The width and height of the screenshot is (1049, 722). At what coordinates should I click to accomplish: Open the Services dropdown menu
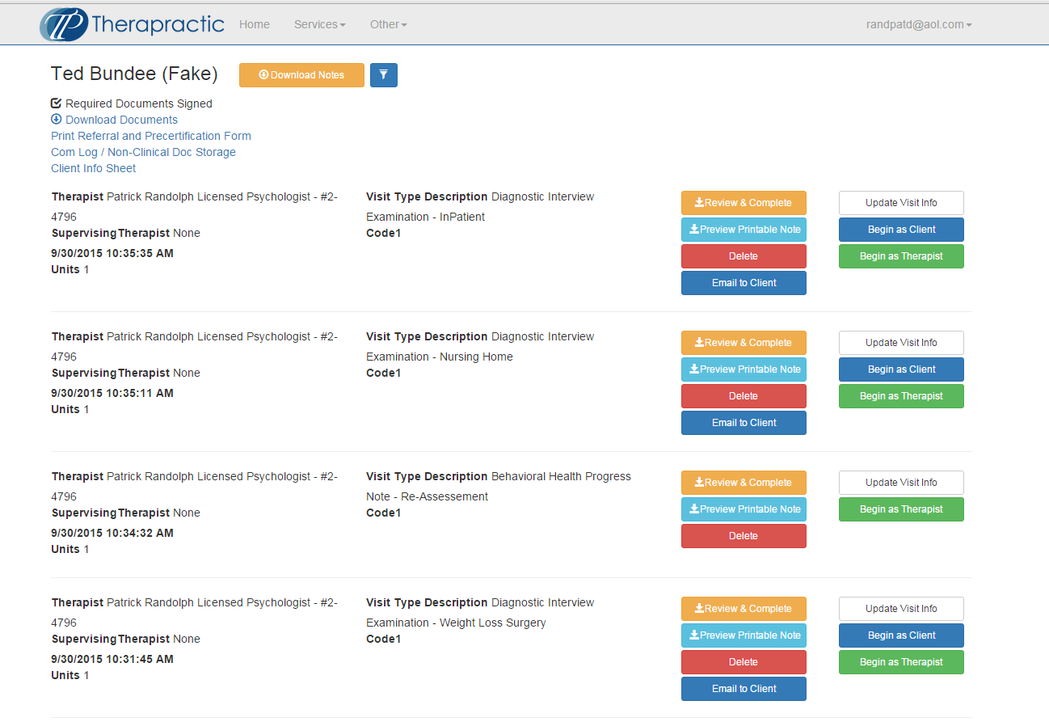click(x=319, y=24)
